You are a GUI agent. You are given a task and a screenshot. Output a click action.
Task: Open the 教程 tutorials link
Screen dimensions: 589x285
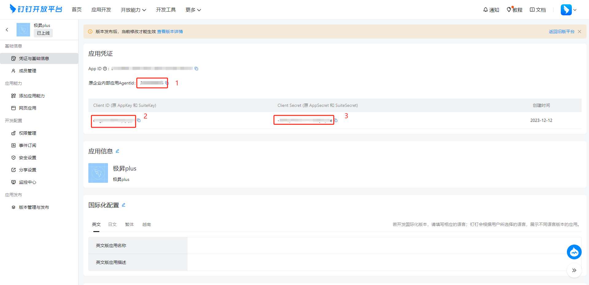click(514, 10)
